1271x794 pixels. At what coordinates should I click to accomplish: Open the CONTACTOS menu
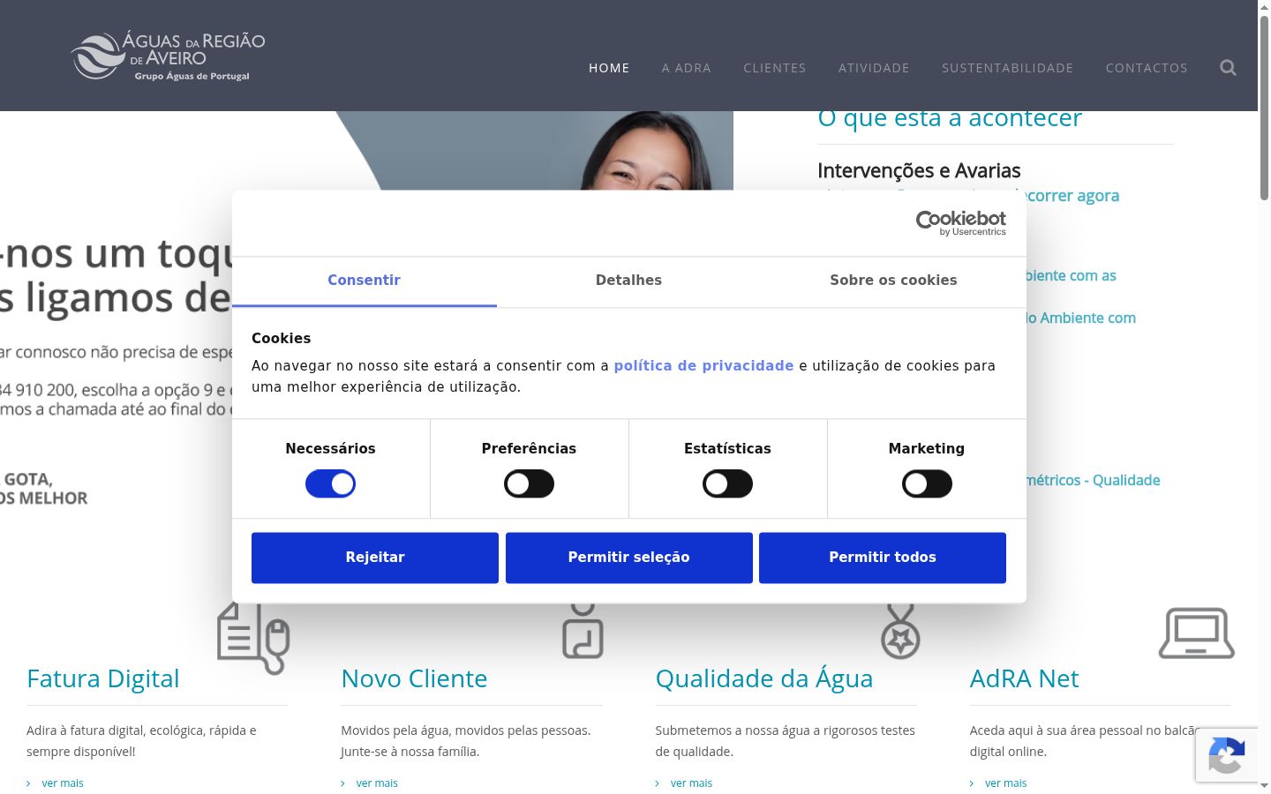1147,68
